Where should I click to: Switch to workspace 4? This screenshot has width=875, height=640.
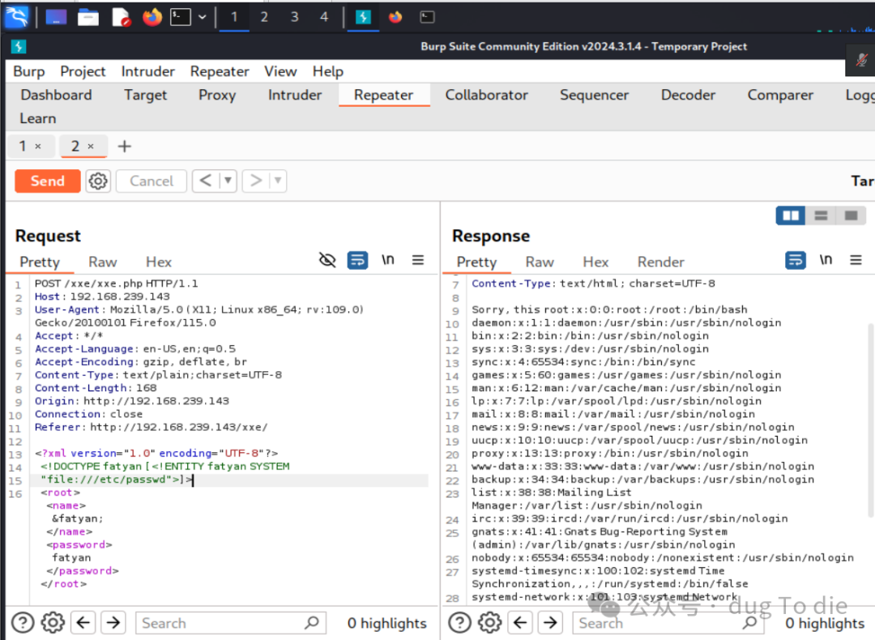[323, 17]
